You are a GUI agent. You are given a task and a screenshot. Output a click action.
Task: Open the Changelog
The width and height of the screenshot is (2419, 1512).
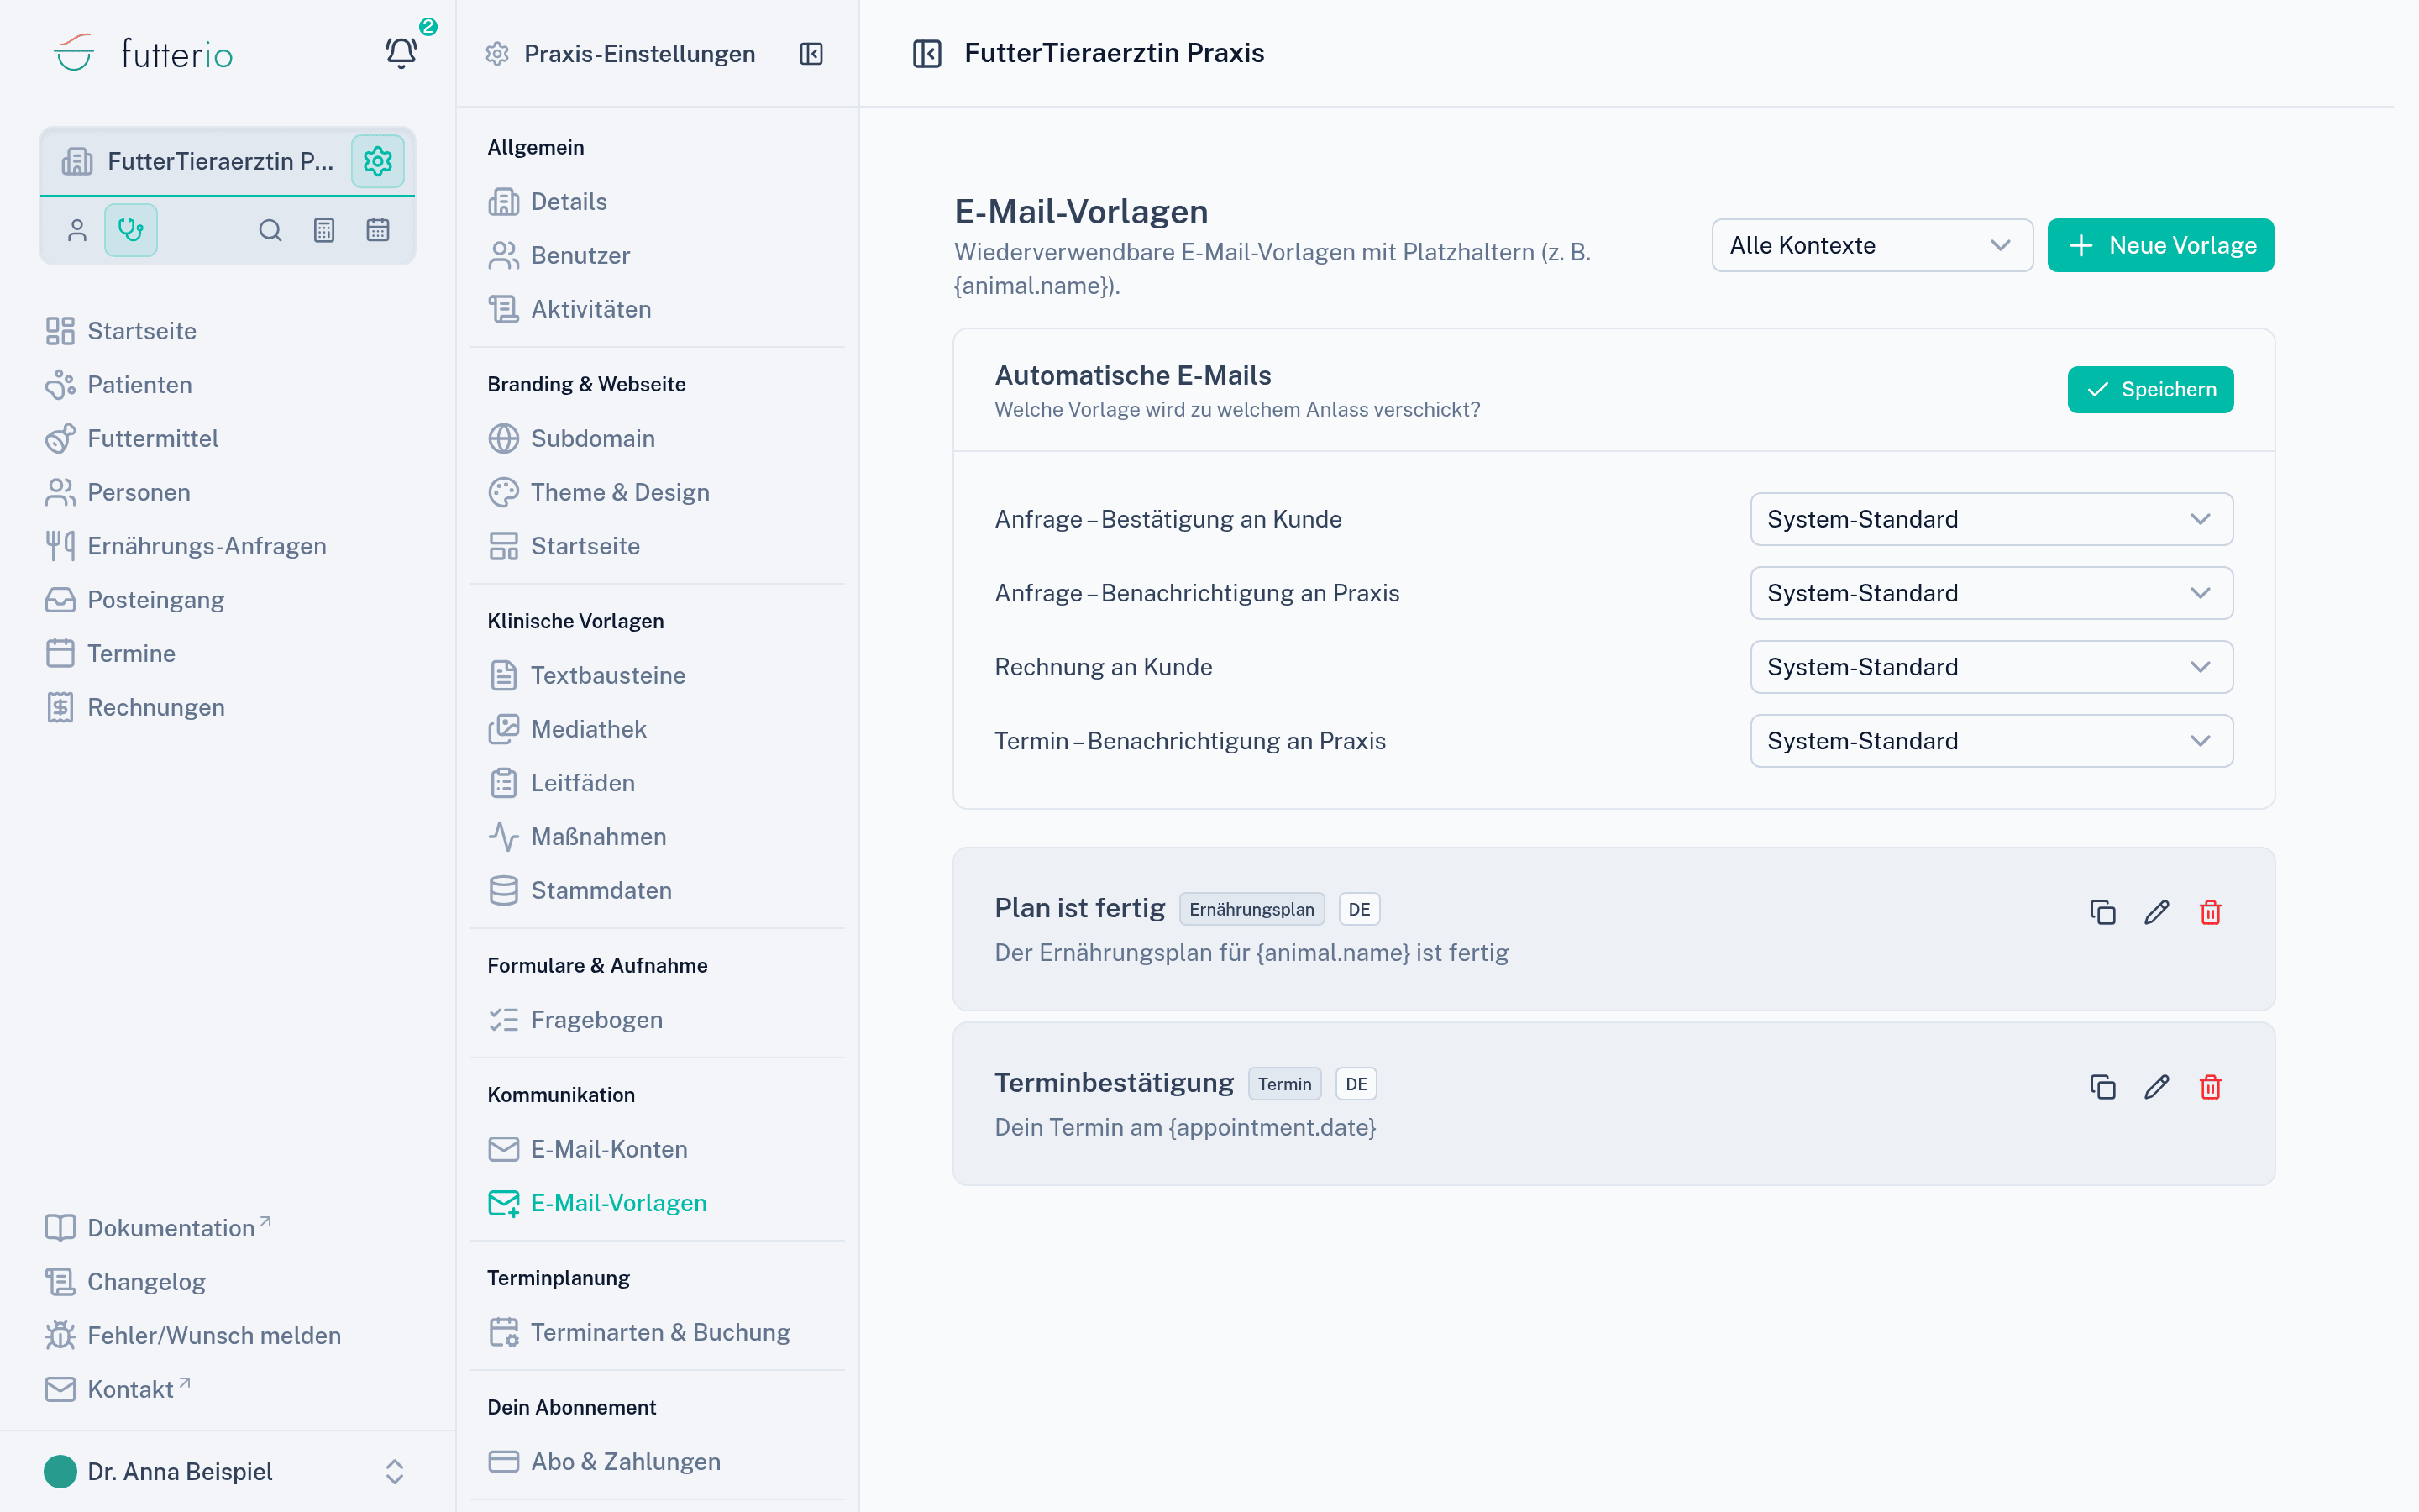[x=126, y=1282]
